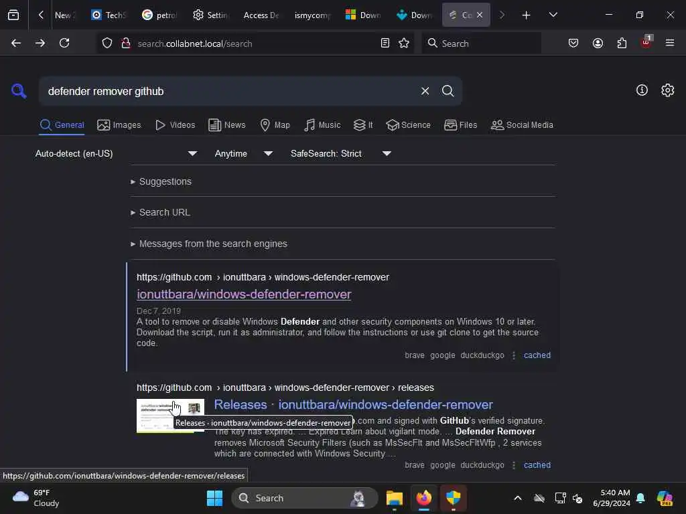Viewport: 686px width, 514px height.
Task: Click the Firefox View icon
Action: 13,15
